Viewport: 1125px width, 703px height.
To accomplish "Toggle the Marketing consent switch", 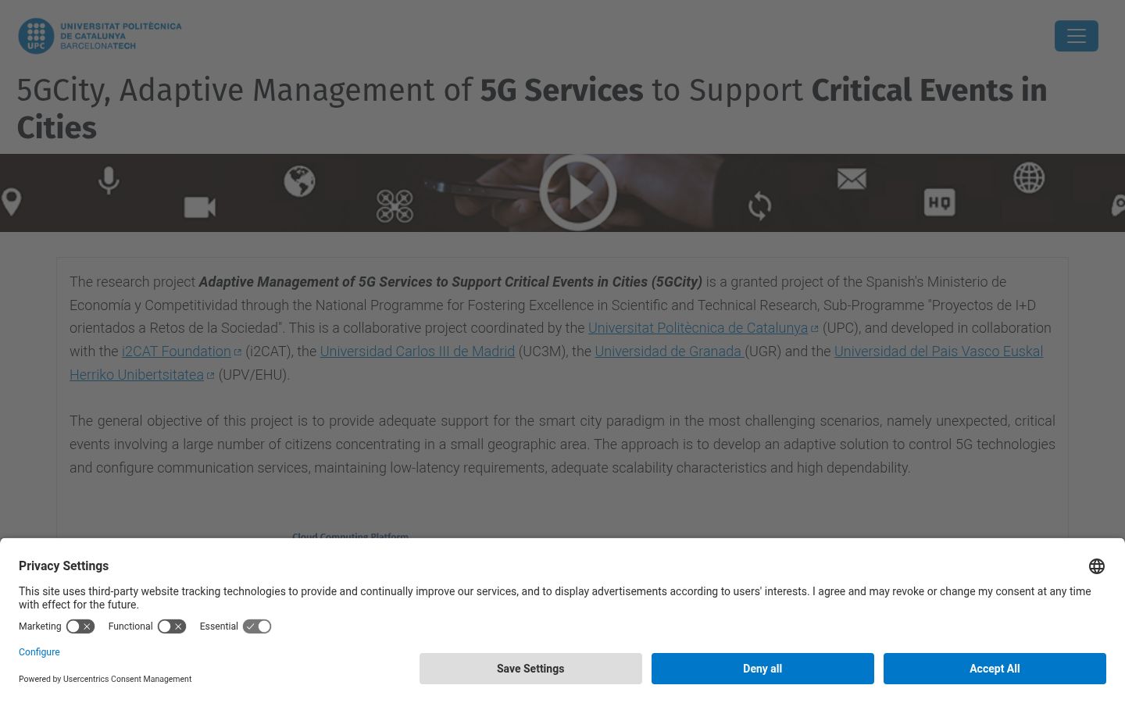I will (80, 626).
